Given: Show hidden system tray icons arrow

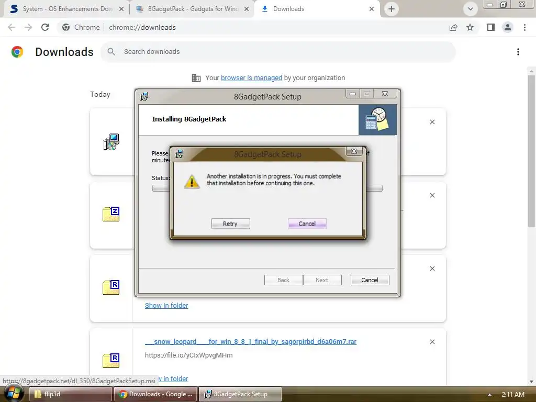Looking at the screenshot, I should (x=489, y=395).
